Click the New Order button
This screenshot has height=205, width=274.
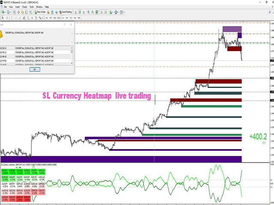(40, 12)
